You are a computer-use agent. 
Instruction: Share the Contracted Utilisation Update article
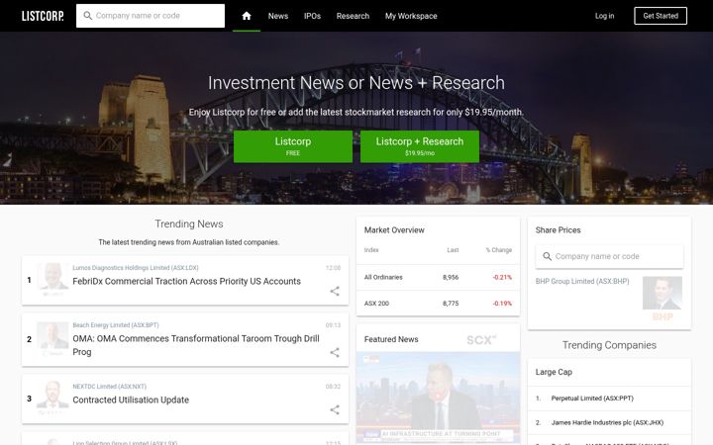click(x=335, y=410)
